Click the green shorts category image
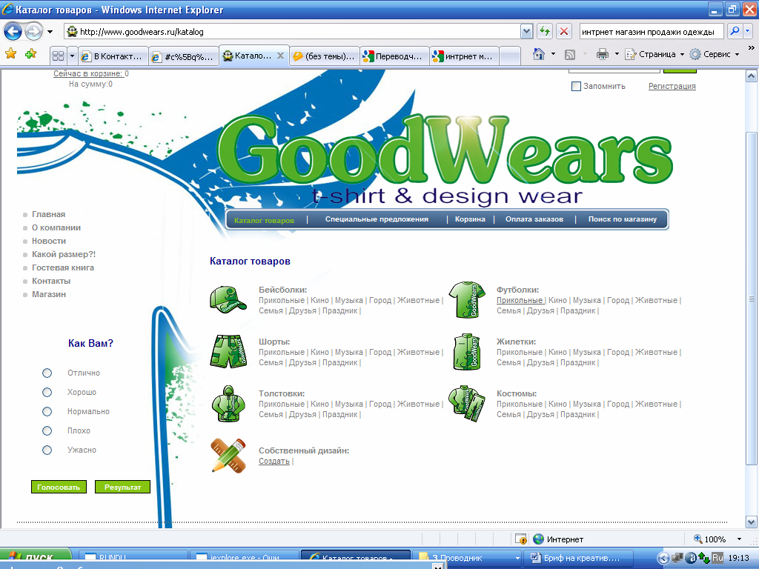The image size is (759, 569). tap(228, 351)
